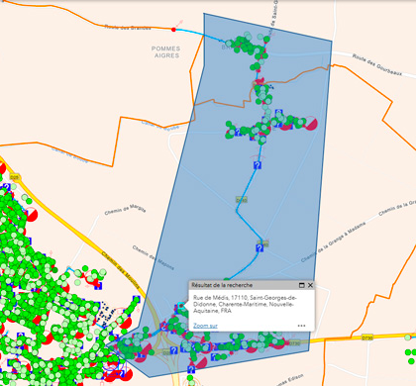Select the question-mark marker below the cross-shaped cluster

pos(258,165)
